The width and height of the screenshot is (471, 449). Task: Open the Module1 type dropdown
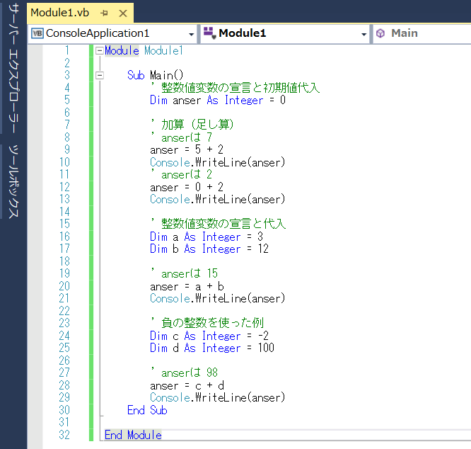364,34
